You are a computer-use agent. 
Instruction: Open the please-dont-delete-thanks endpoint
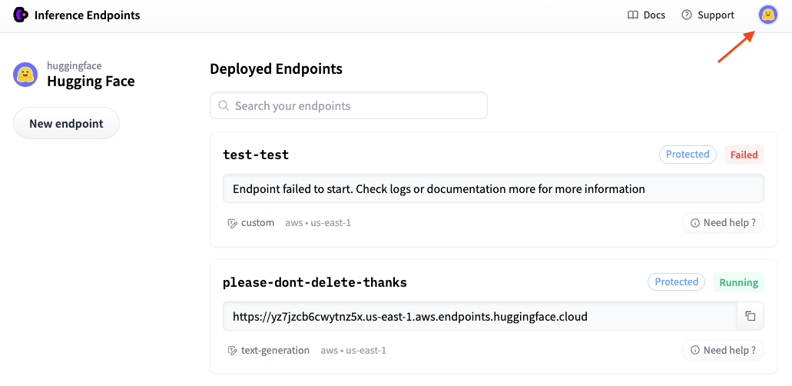[x=315, y=282]
